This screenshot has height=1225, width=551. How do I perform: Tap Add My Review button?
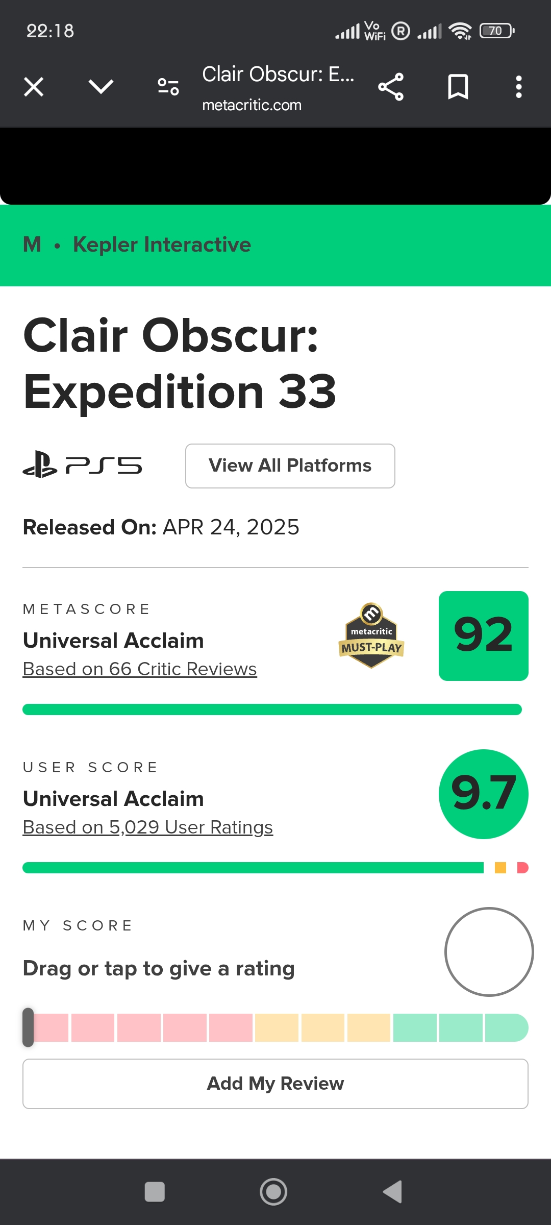275,1083
